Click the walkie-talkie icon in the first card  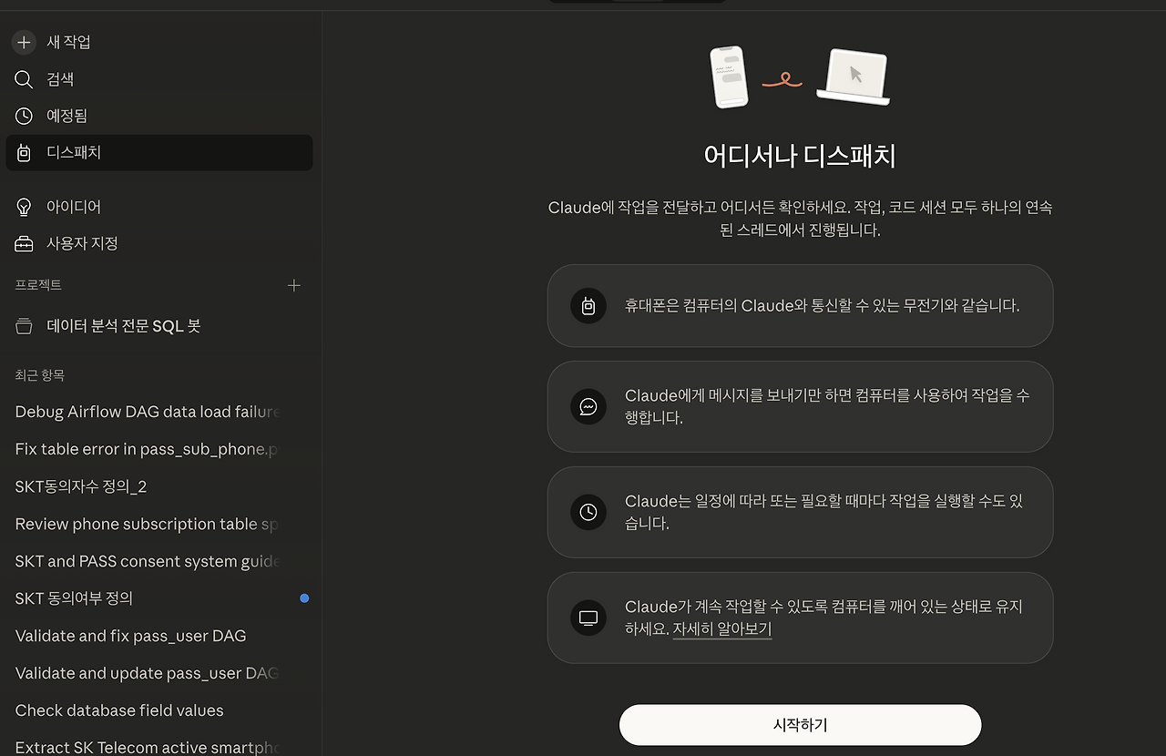coord(588,306)
